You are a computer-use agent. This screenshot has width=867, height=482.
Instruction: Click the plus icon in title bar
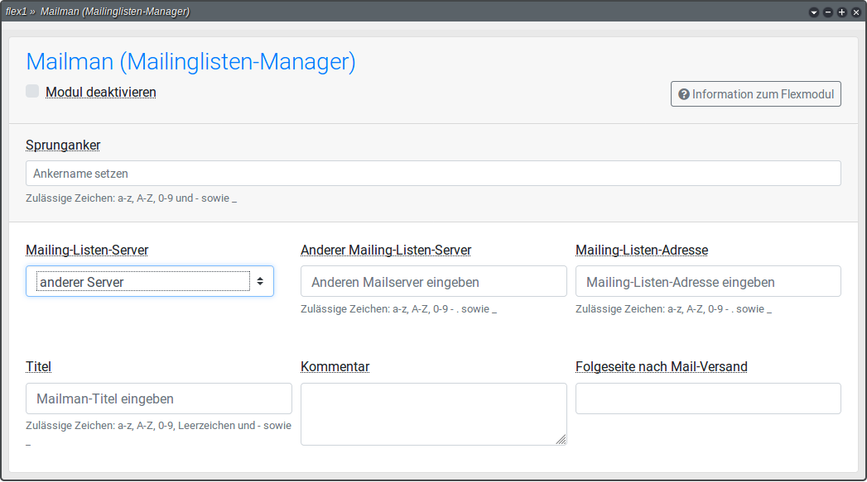pyautogui.click(x=842, y=12)
